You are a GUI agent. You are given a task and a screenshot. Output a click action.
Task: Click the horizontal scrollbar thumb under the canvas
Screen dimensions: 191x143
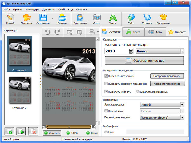pyautogui.click(x=69, y=127)
